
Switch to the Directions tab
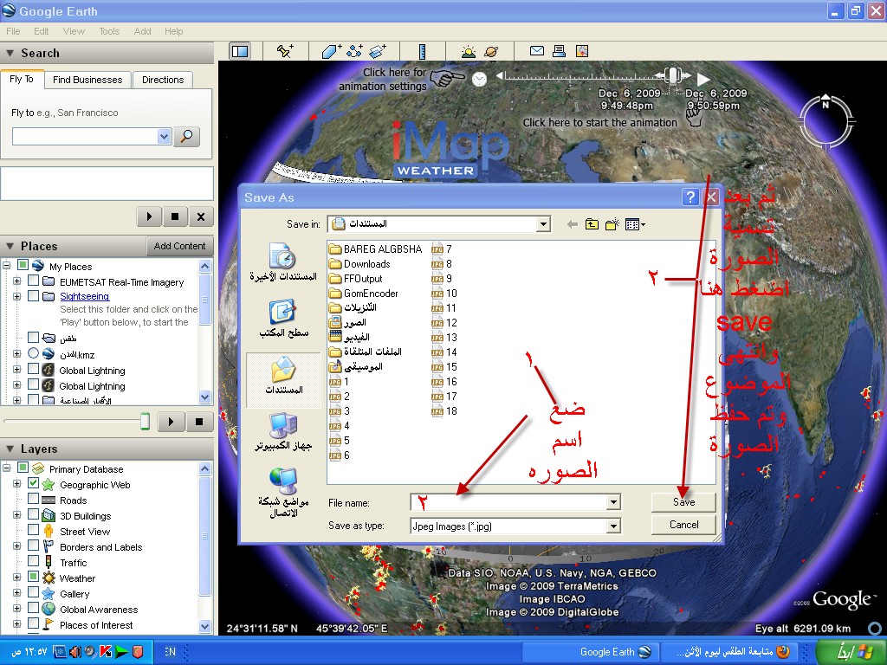click(x=163, y=80)
